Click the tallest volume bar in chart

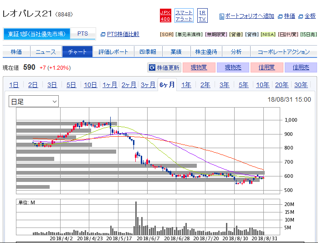click(x=136, y=218)
